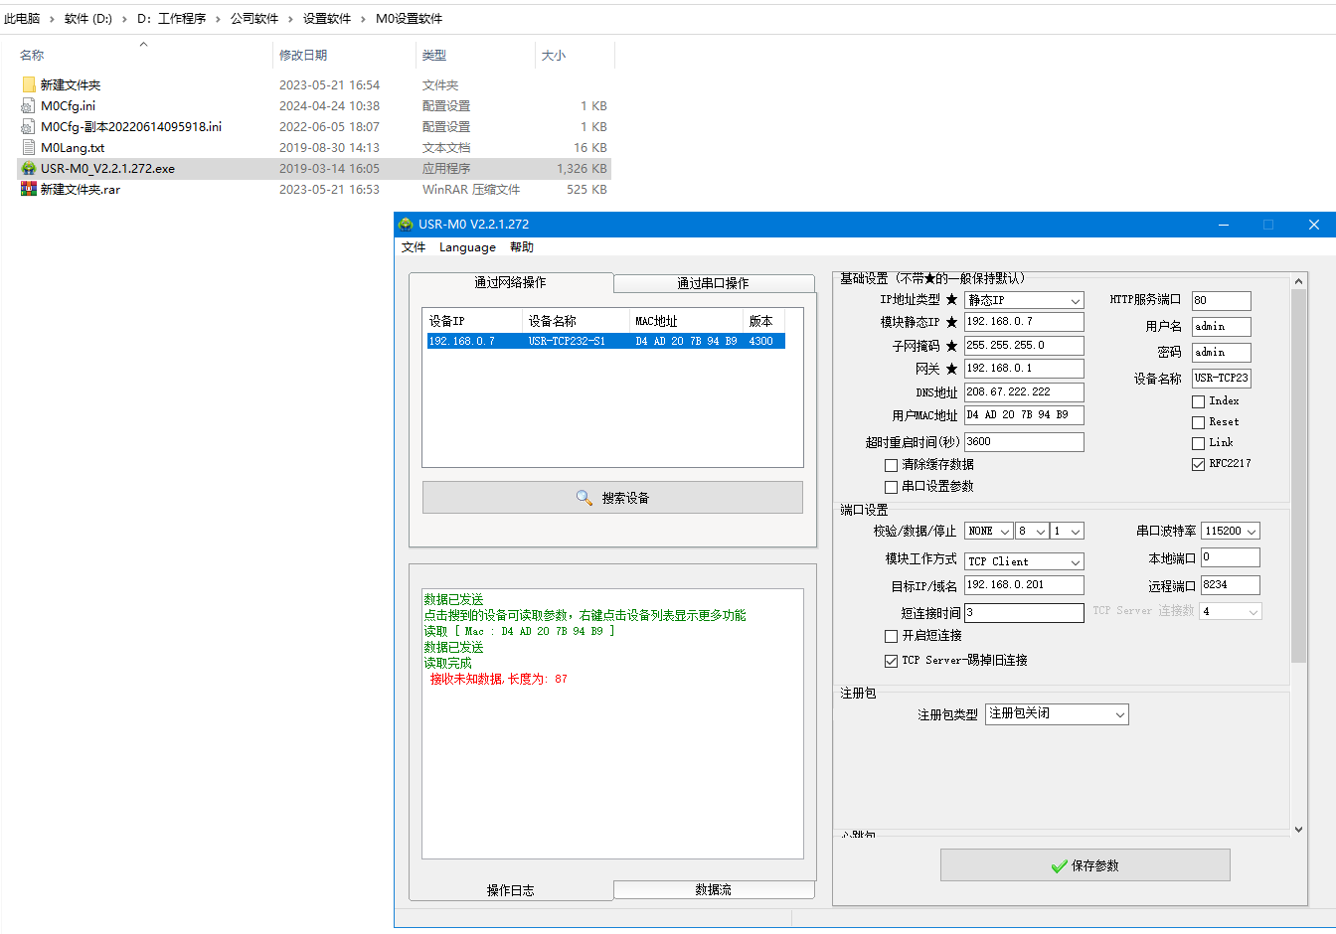Click the 保存参数 save button
This screenshot has height=934, width=1336.
tap(1085, 865)
